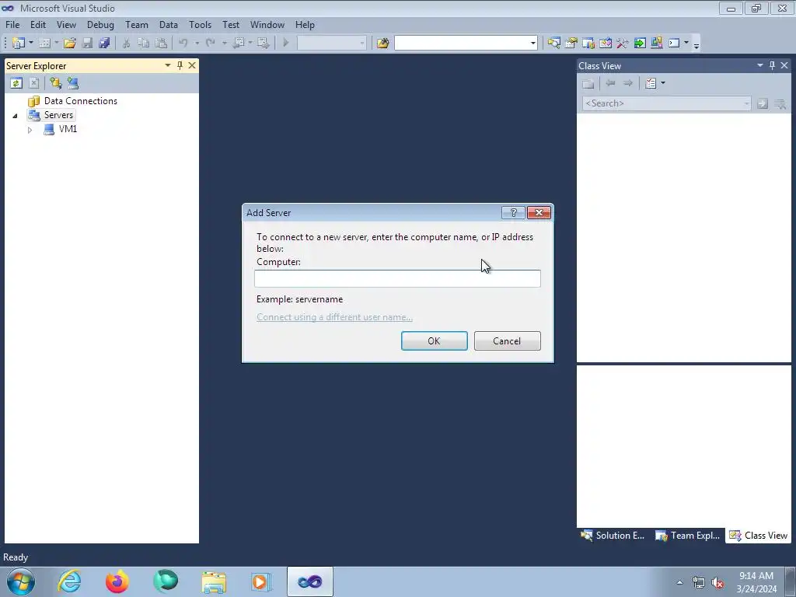796x597 pixels.
Task: Open the View menu
Action: [67, 25]
